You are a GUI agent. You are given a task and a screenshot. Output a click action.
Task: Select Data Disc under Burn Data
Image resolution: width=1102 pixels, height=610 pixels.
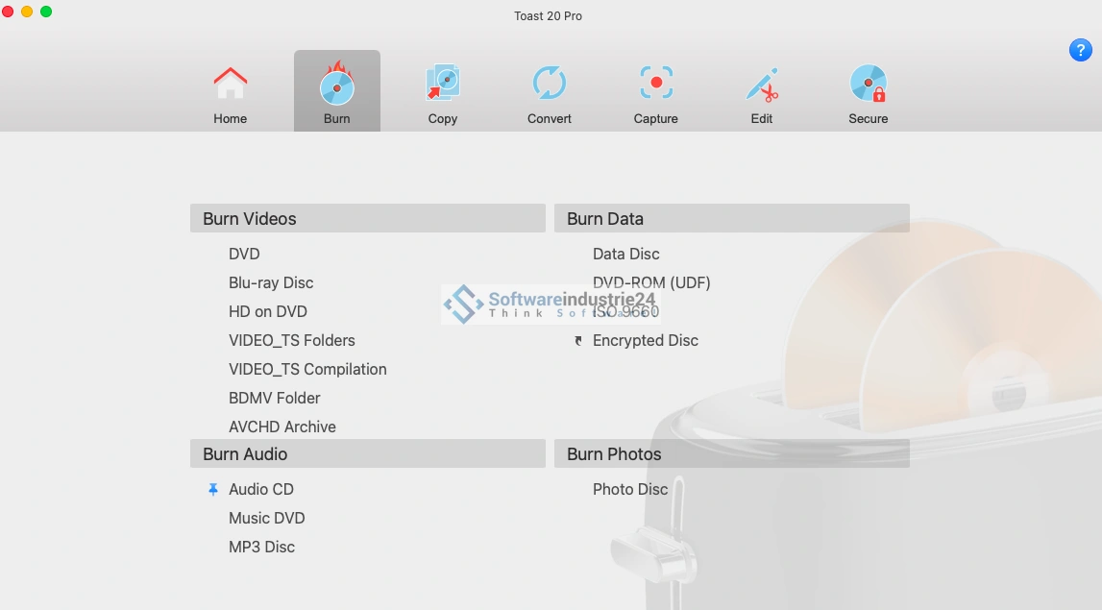[625, 255]
